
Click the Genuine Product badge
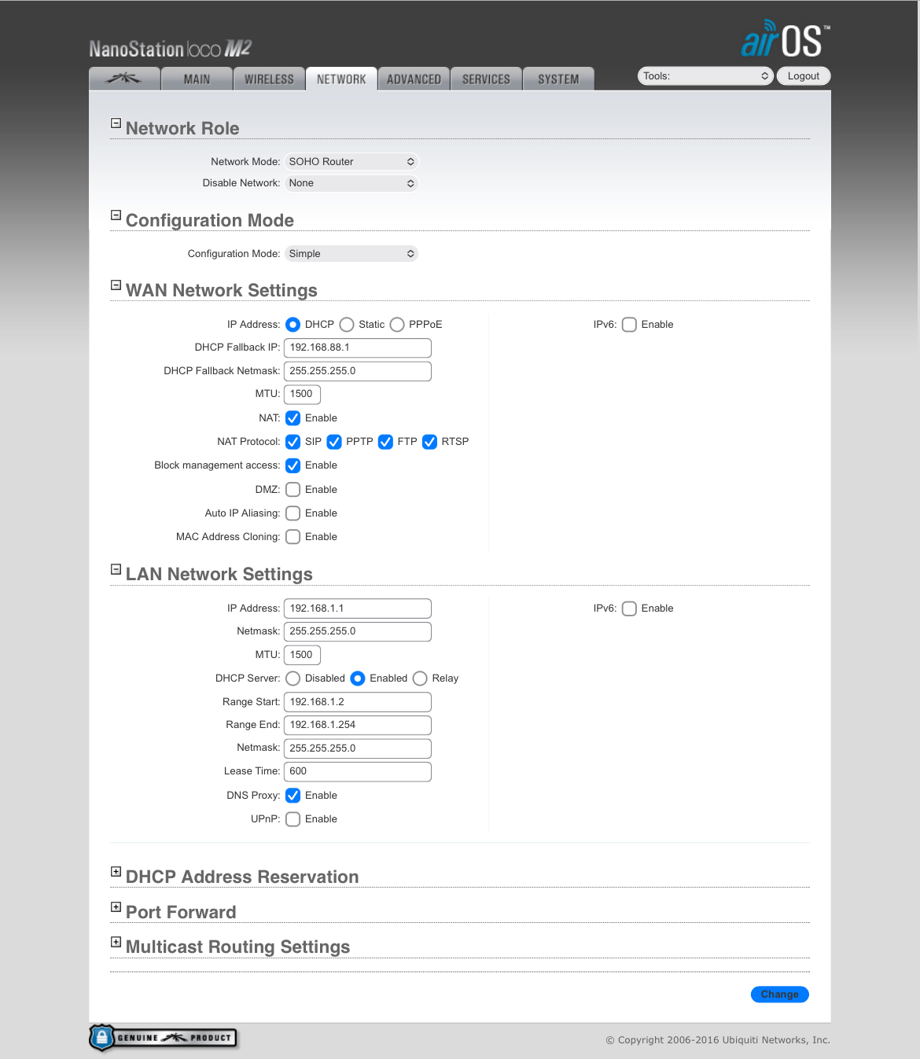tap(163, 1038)
